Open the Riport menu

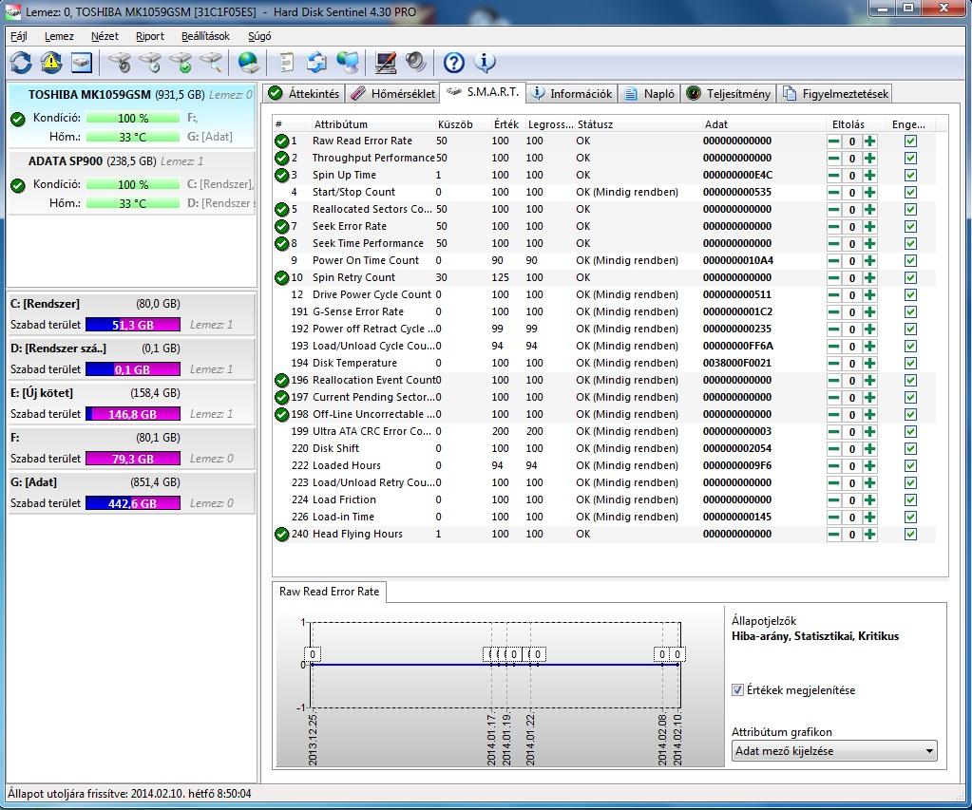click(150, 36)
